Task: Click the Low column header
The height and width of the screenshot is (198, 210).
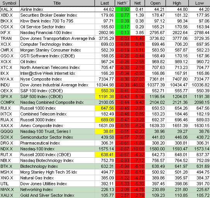Action: click(200, 3)
